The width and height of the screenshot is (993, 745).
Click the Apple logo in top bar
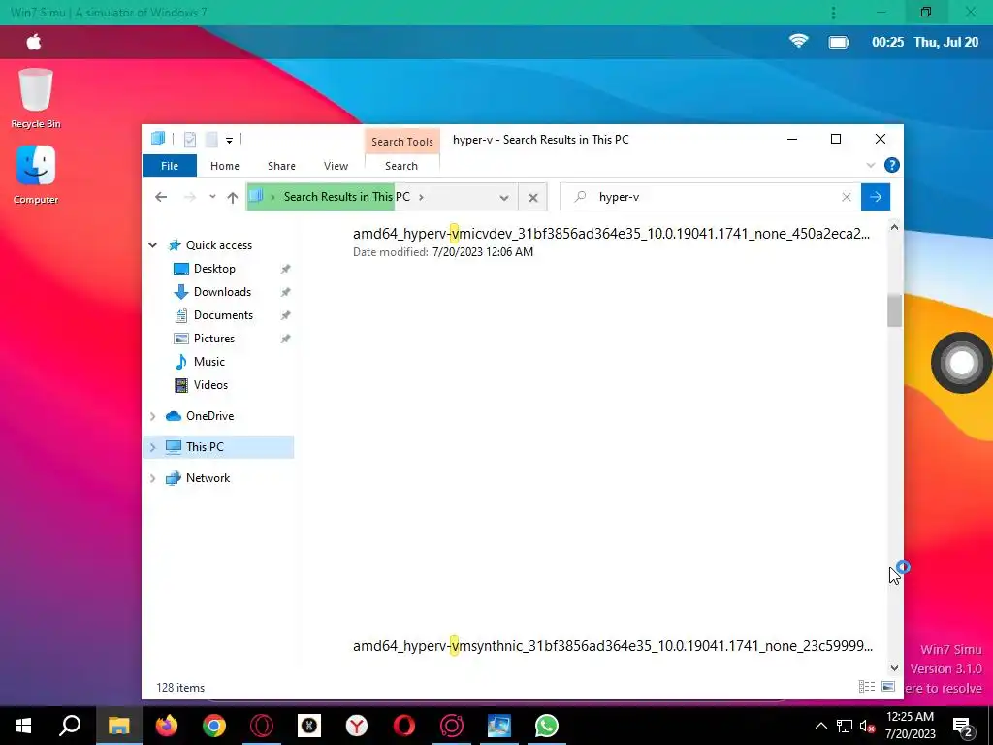34,42
